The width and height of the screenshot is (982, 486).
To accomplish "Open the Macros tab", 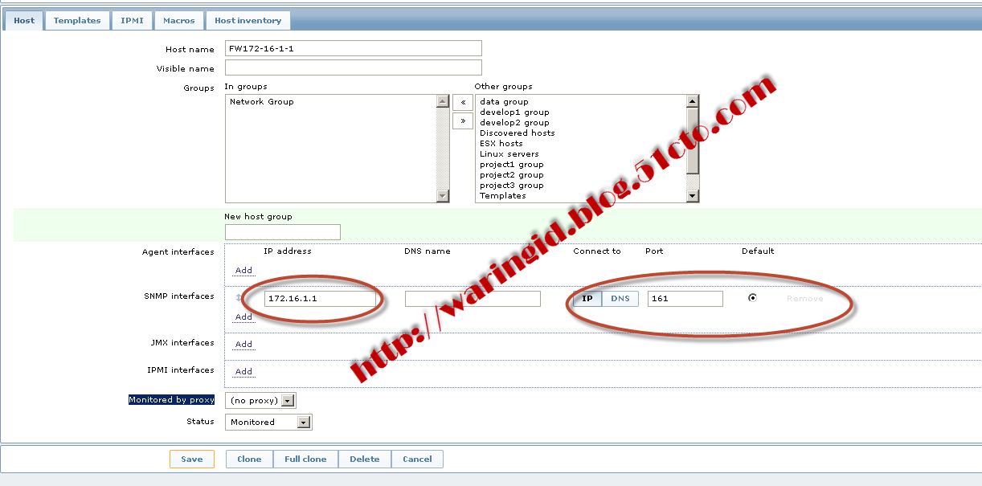I will [x=178, y=21].
